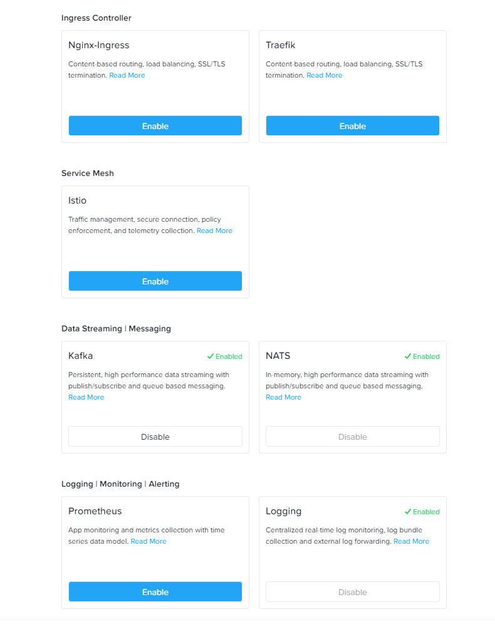Click the greyed-out Logging Disable button

coord(353,592)
